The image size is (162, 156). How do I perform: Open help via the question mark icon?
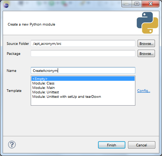click(x=12, y=145)
